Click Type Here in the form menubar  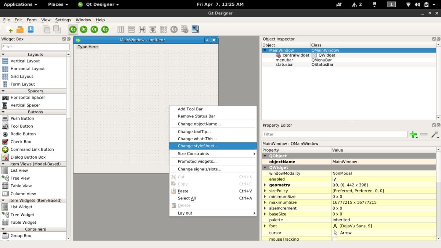(x=88, y=47)
